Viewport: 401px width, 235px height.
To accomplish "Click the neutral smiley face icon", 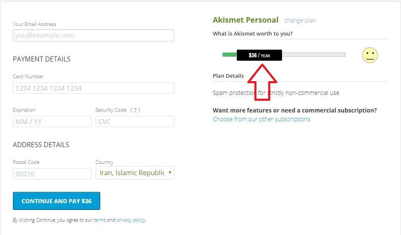I will pyautogui.click(x=370, y=55).
